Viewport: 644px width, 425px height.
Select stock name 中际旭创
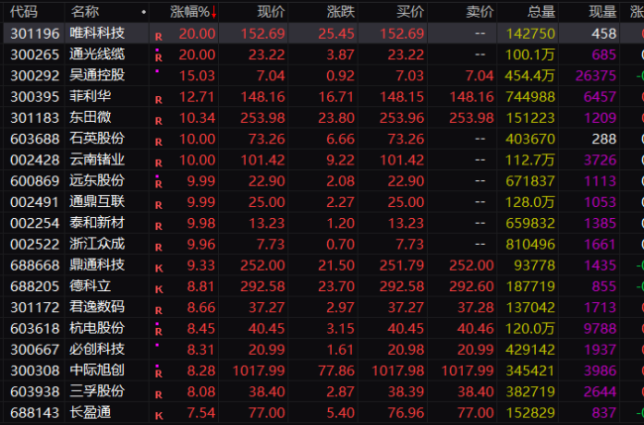pyautogui.click(x=97, y=371)
